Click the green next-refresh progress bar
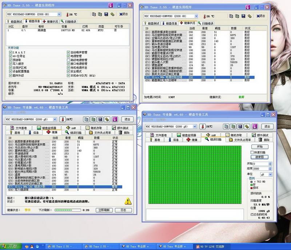291x250 pixels. coord(68,210)
